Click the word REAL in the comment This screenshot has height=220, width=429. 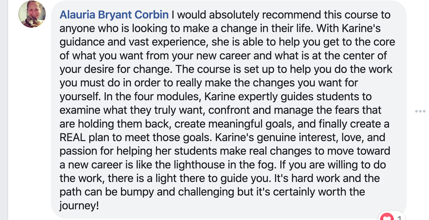[73, 137]
